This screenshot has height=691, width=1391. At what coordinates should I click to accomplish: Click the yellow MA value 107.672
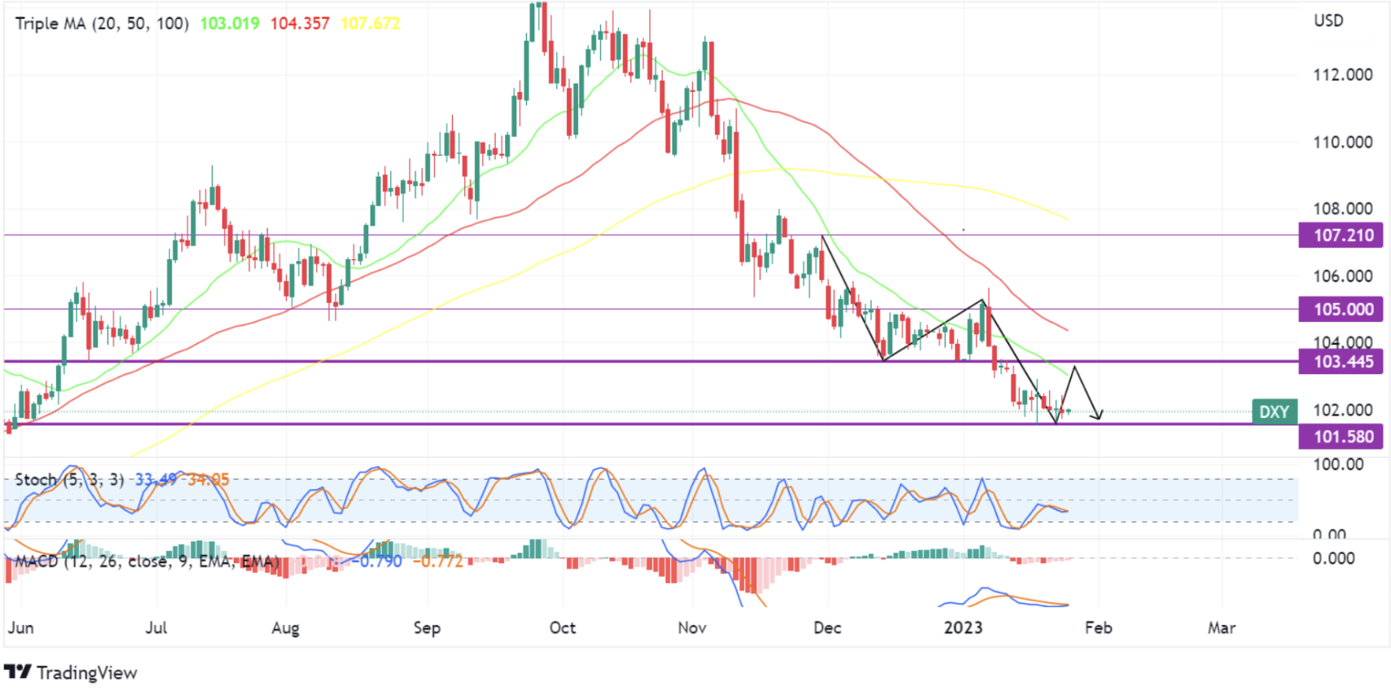tap(371, 23)
